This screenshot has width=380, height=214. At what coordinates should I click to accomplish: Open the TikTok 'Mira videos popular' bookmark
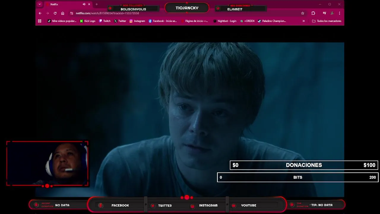[62, 21]
